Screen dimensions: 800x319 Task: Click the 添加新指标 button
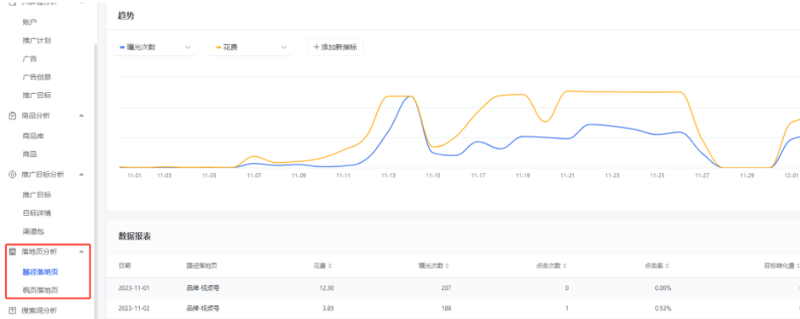(335, 47)
